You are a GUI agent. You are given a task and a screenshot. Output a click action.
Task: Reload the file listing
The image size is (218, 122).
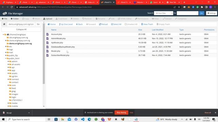pos(103,24)
